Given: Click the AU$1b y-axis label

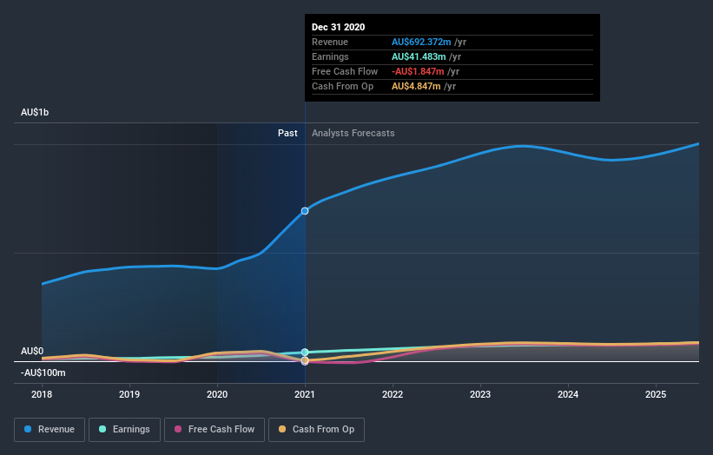Looking at the screenshot, I should pyautogui.click(x=35, y=112).
